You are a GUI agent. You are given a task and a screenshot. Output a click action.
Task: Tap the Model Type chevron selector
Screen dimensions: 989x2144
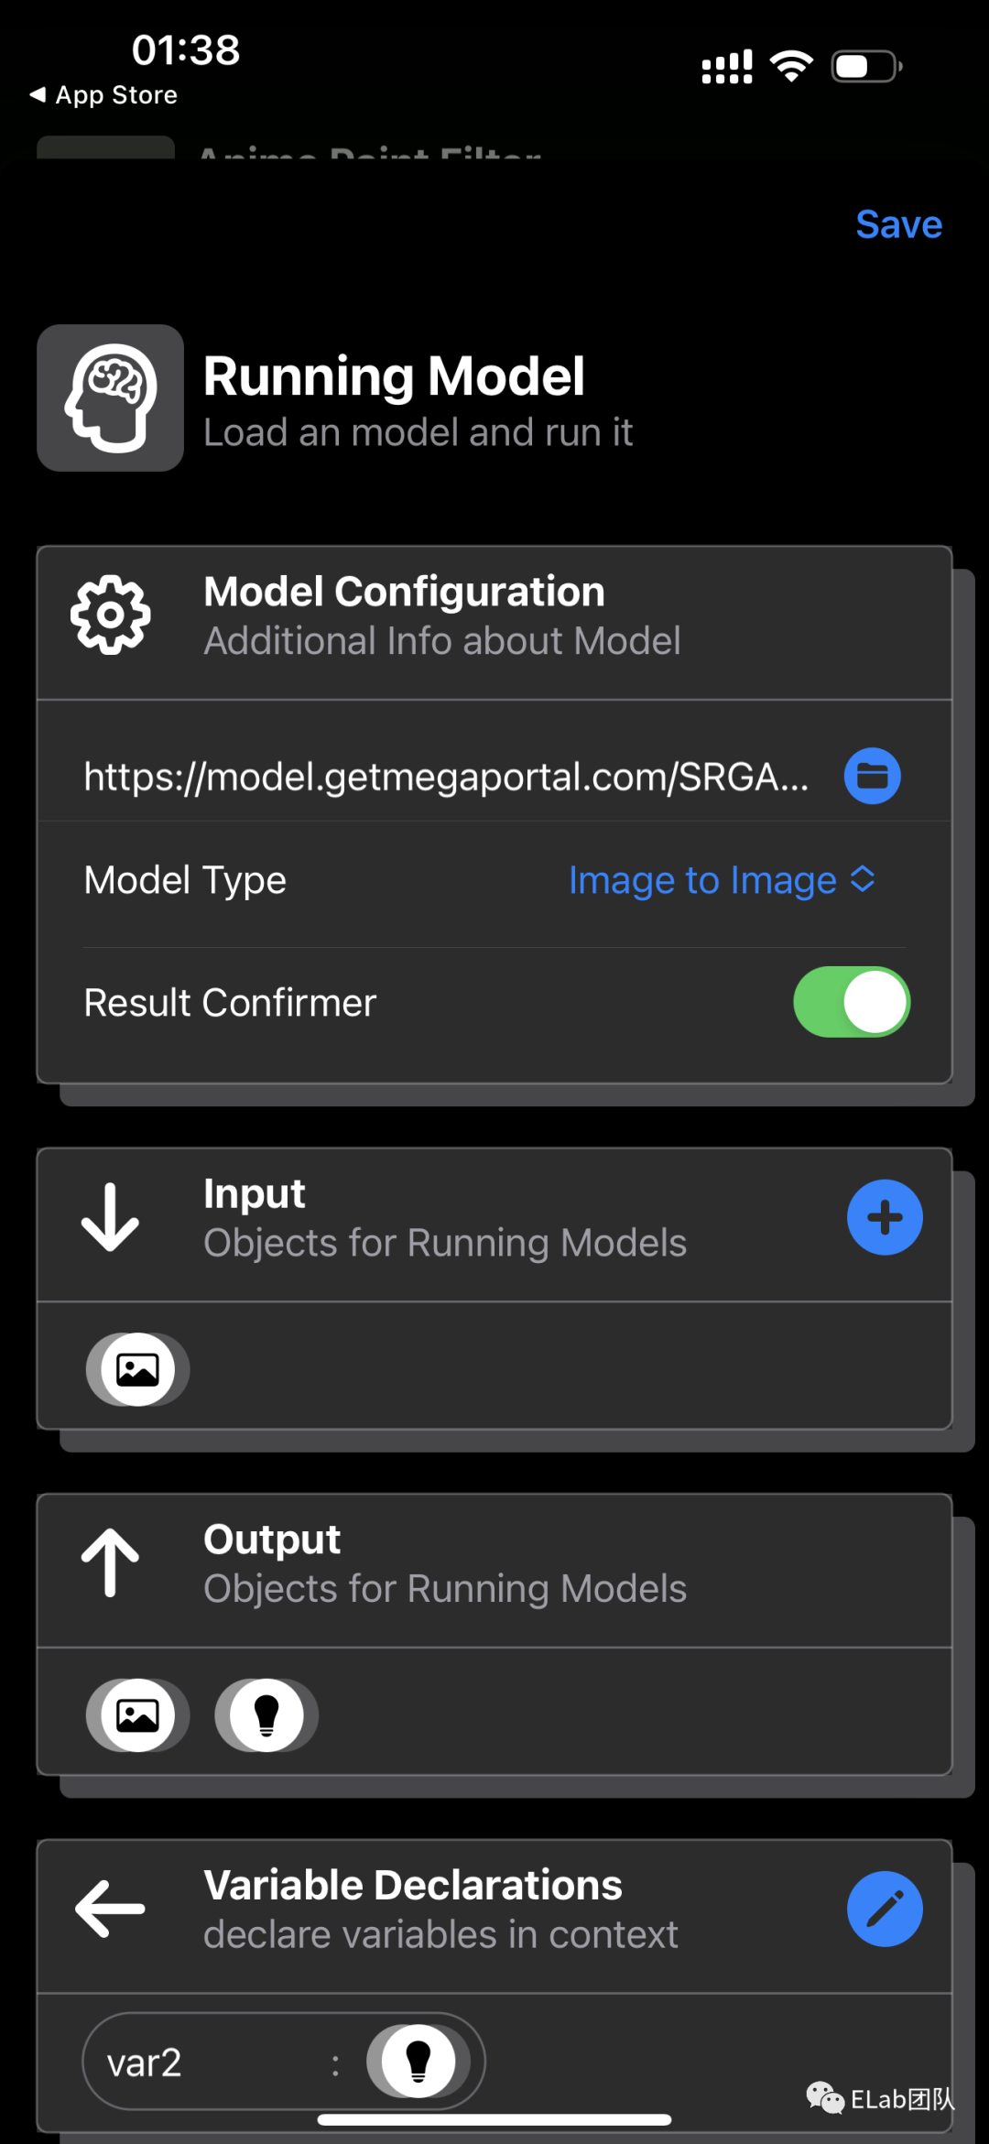click(863, 879)
